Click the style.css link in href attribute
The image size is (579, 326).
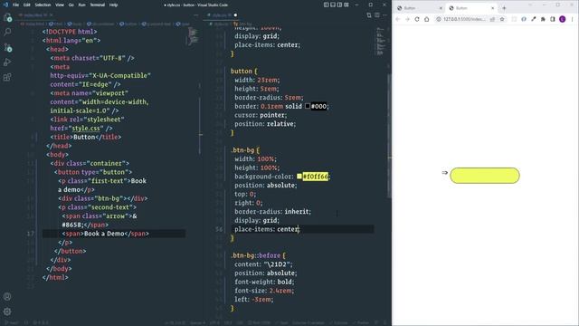click(x=86, y=129)
